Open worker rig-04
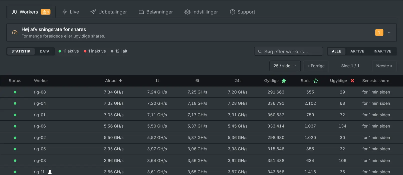The image size is (403, 175). (x=40, y=103)
